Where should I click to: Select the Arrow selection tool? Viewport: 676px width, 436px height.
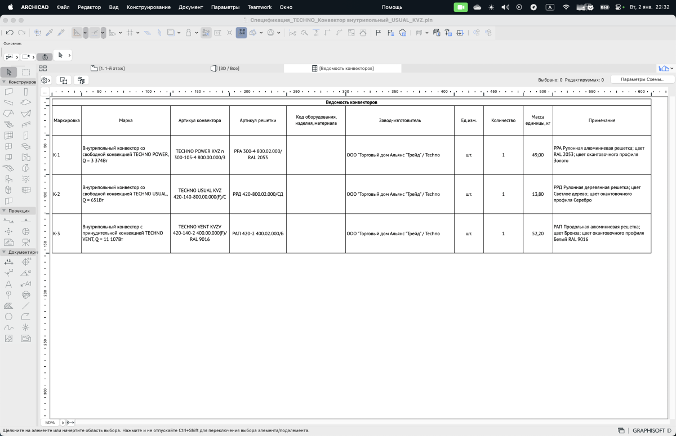[x=9, y=72]
